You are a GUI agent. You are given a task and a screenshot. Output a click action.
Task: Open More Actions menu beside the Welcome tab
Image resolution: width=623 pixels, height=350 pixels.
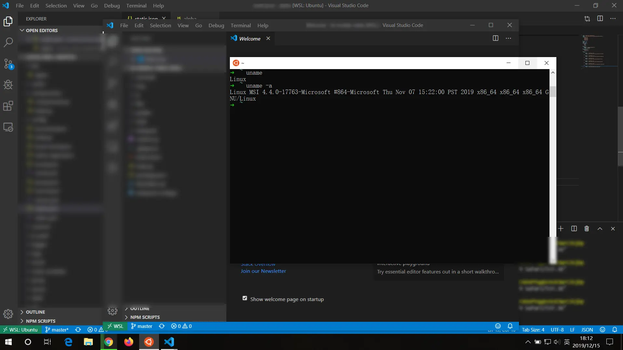click(x=509, y=38)
